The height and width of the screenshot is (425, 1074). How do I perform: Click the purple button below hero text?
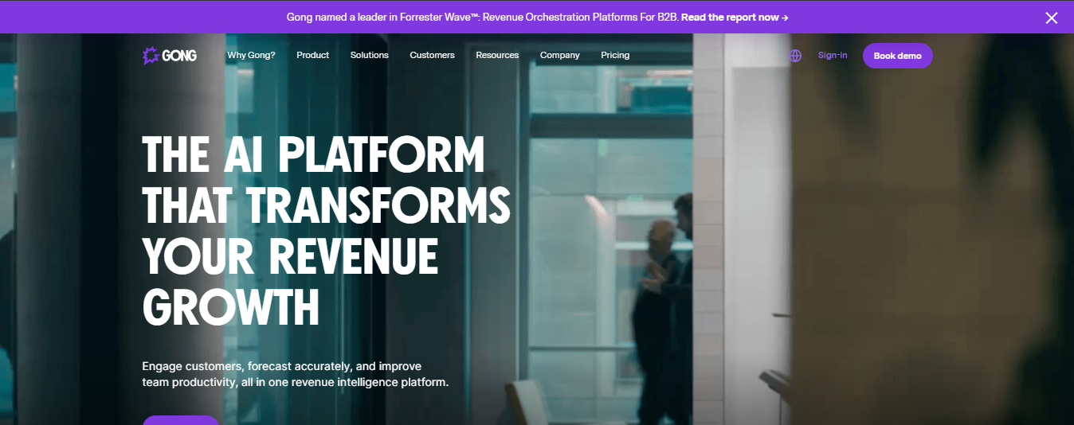(180, 419)
